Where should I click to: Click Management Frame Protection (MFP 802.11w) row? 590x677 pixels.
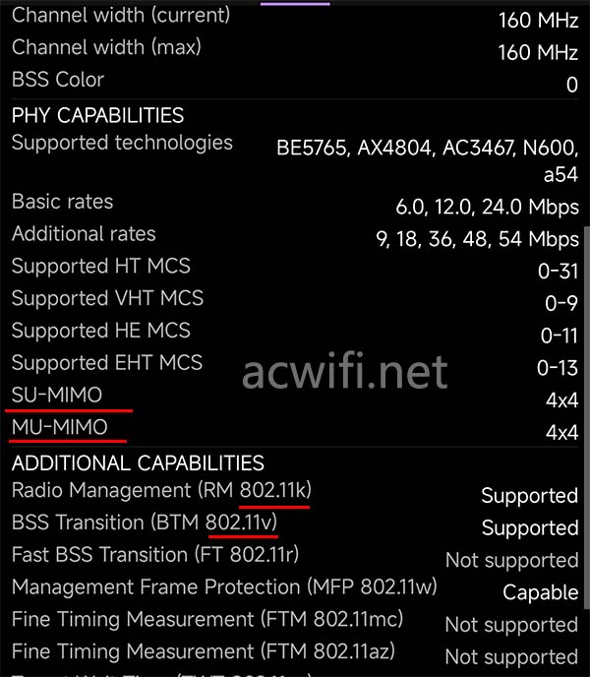tap(224, 587)
